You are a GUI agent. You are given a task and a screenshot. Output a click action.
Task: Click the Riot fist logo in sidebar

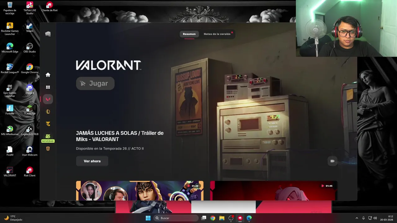coord(48,34)
